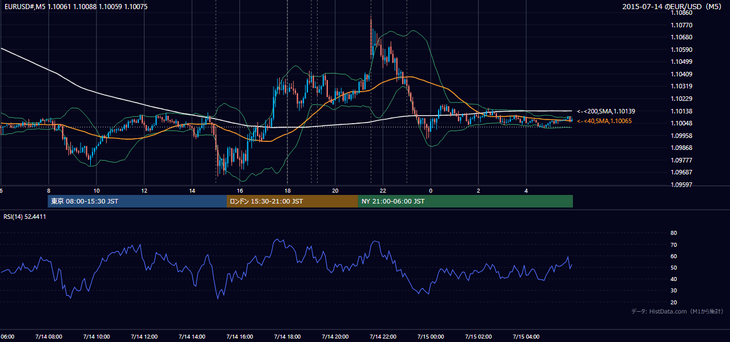Click hour label 4 under the price chart

pos(526,191)
